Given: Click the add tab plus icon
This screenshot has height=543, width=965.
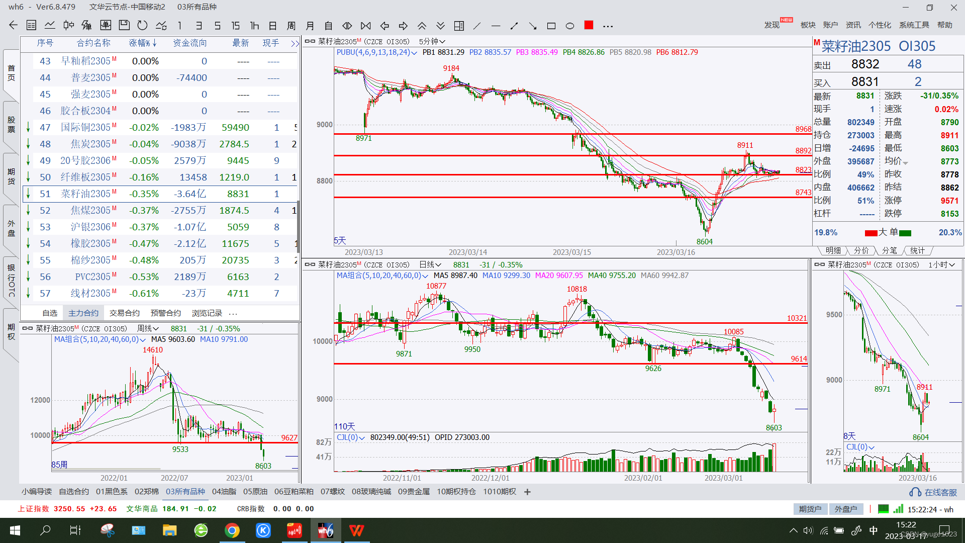Looking at the screenshot, I should [x=527, y=492].
